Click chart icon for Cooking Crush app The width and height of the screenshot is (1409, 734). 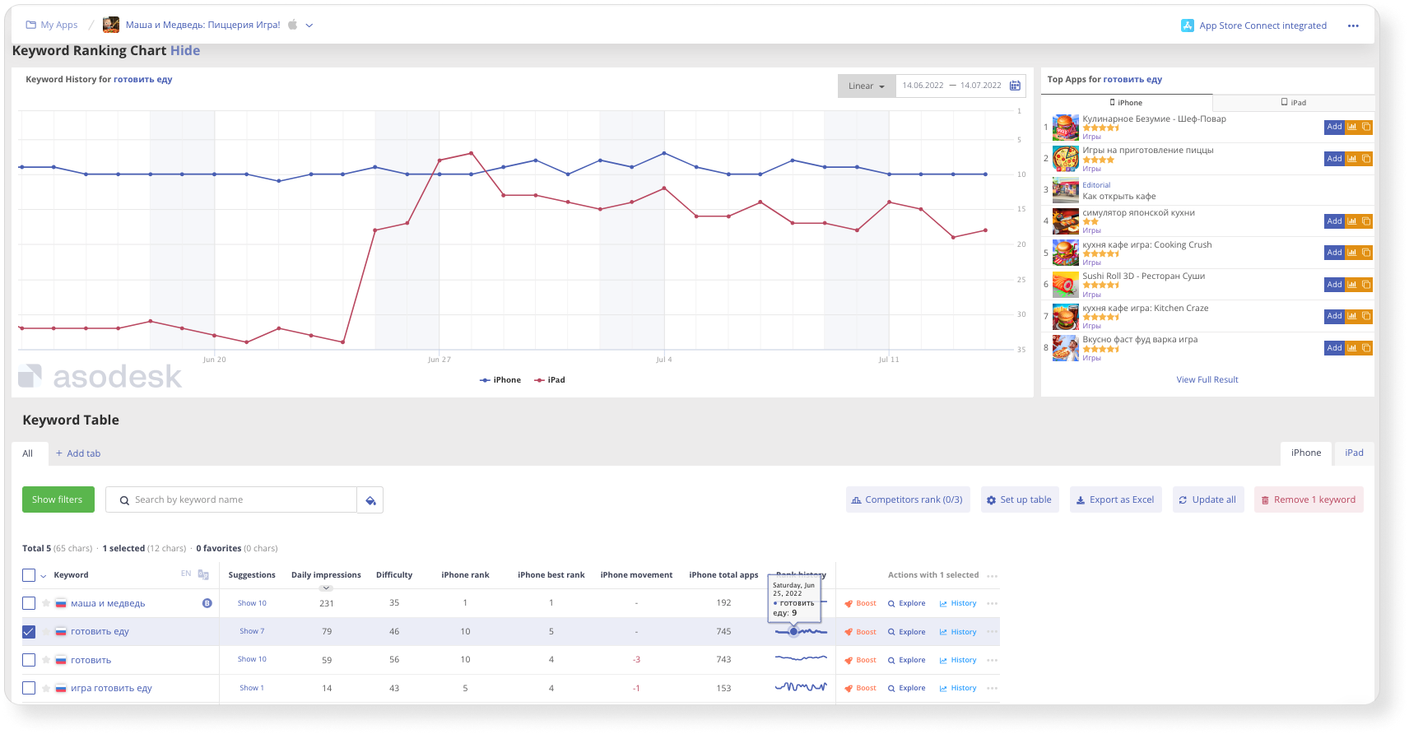[x=1351, y=253]
